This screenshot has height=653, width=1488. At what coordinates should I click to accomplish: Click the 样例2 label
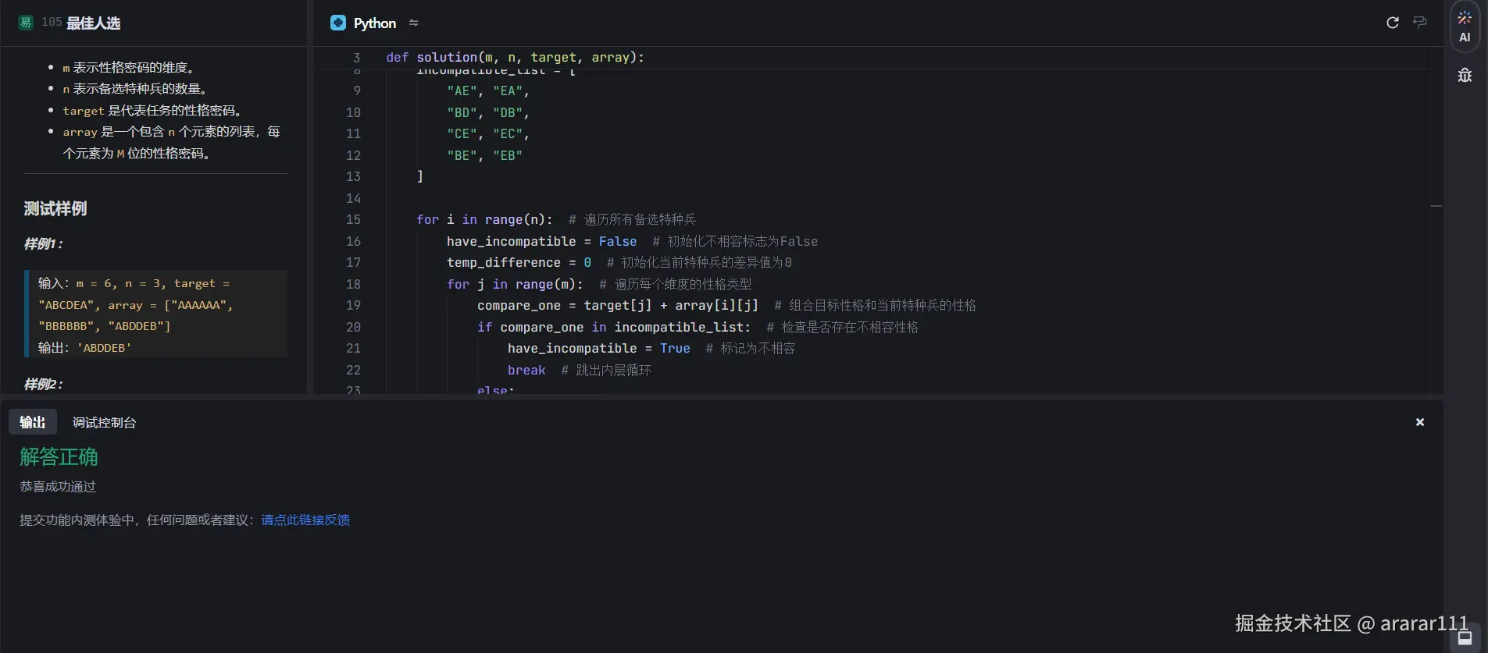tap(43, 384)
